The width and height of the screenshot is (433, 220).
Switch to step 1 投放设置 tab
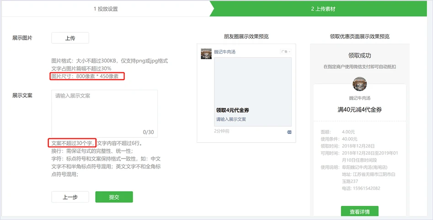point(106,9)
